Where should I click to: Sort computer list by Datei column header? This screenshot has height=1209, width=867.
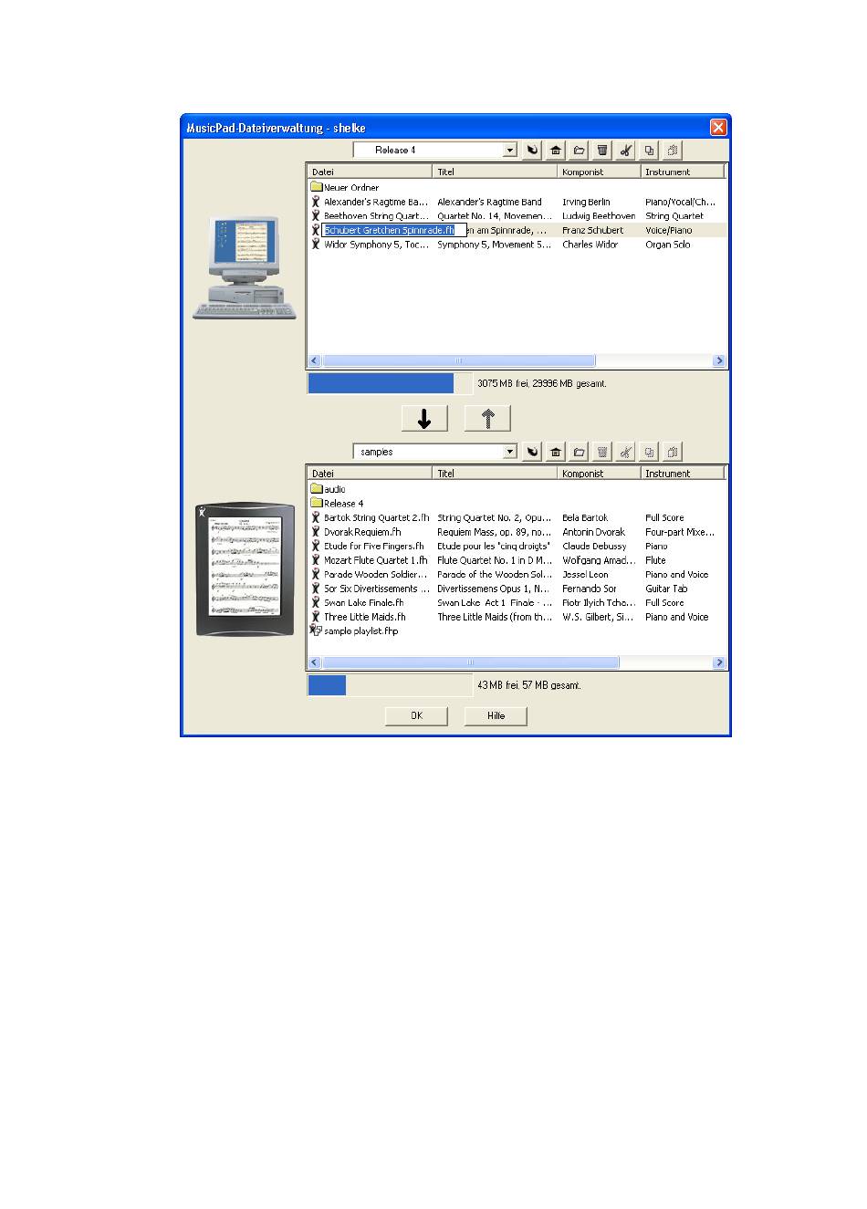[370, 172]
